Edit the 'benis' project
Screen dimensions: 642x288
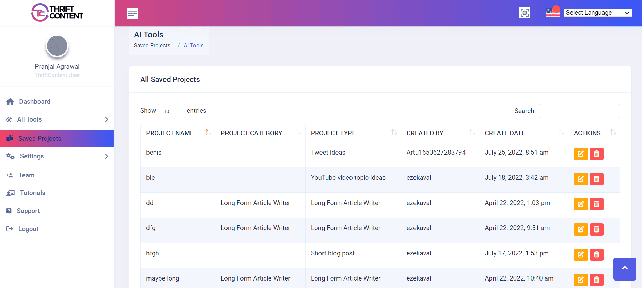581,154
